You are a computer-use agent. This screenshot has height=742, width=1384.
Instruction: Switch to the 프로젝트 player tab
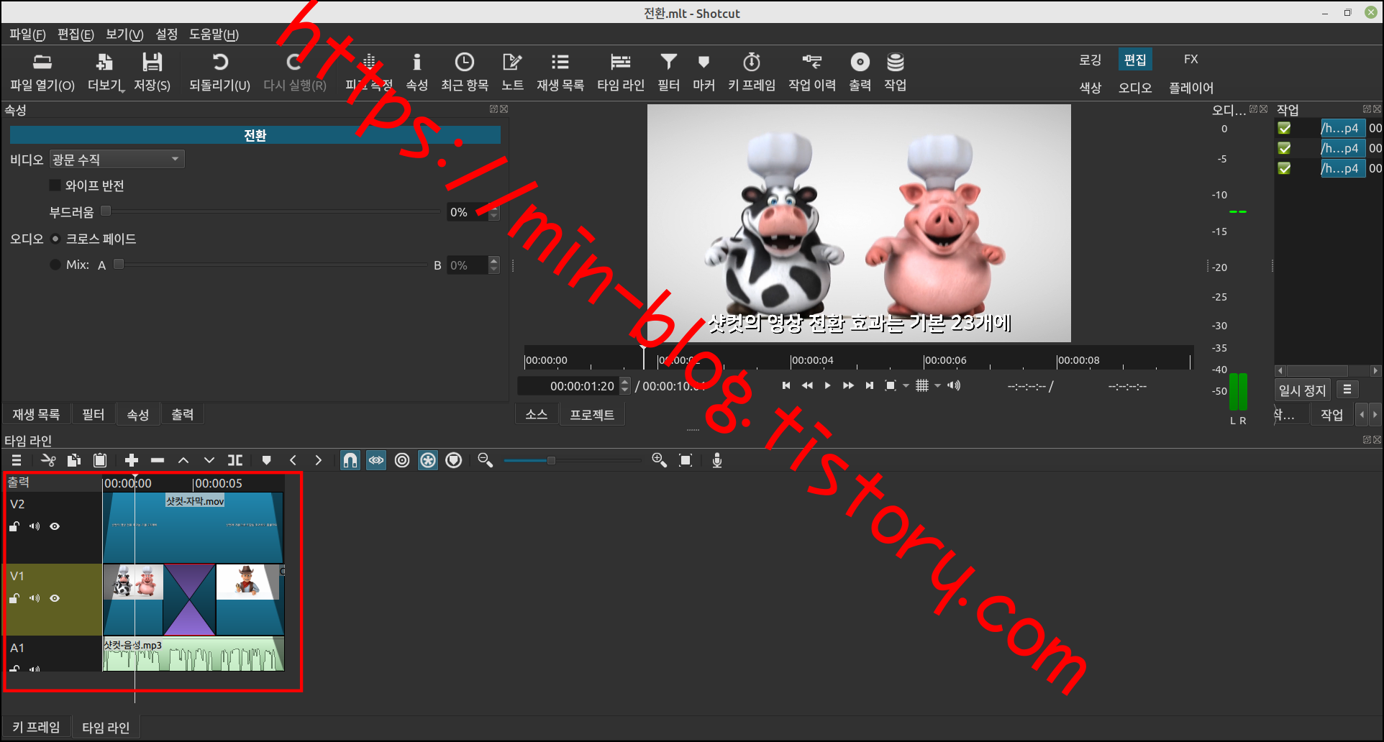pos(591,415)
